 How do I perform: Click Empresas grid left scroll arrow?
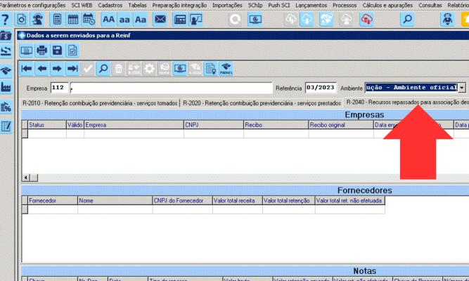click(x=26, y=178)
